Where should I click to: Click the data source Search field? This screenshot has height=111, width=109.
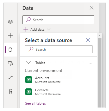(59, 49)
